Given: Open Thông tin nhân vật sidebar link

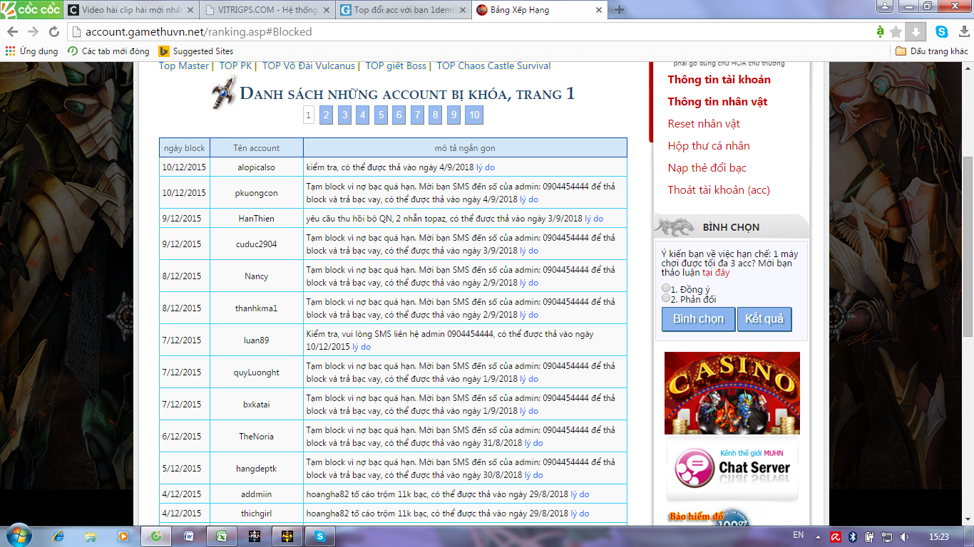Looking at the screenshot, I should (x=717, y=102).
